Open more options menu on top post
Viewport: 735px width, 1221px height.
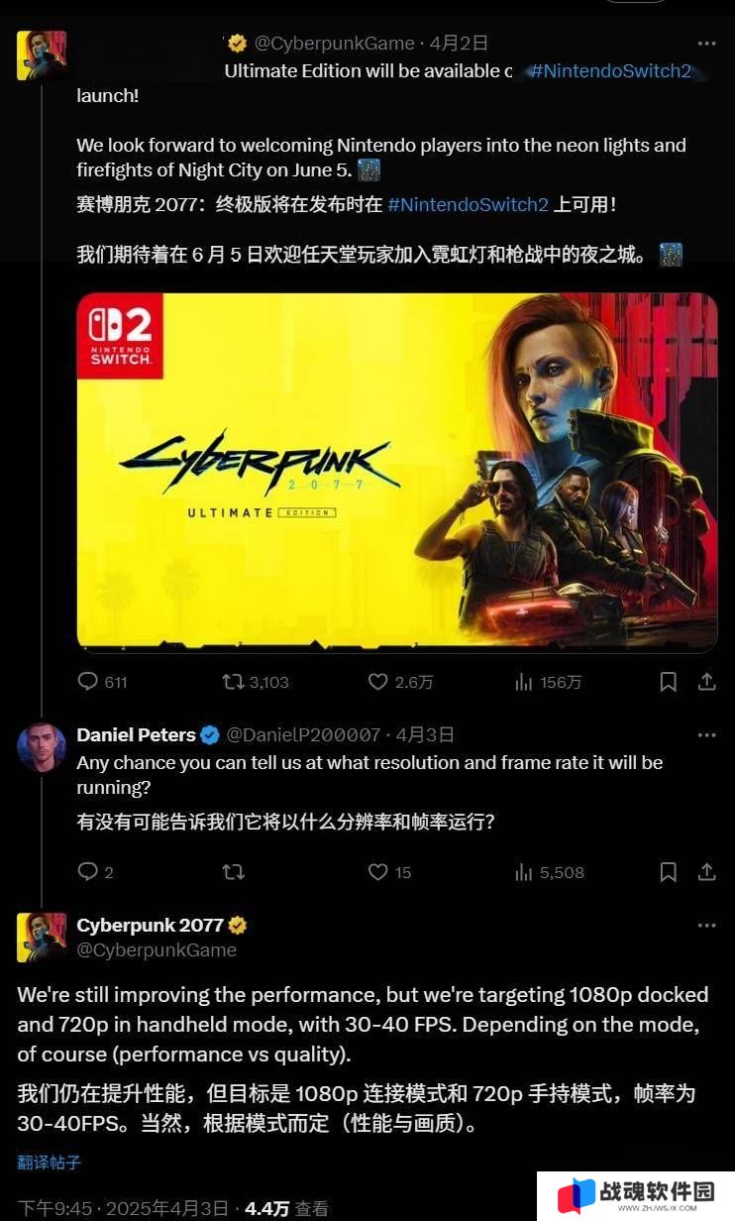pos(706,44)
